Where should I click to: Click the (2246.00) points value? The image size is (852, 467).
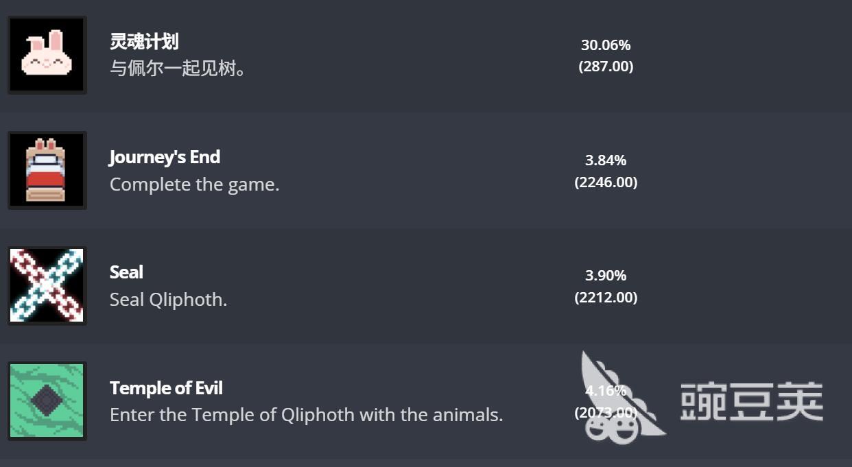606,182
